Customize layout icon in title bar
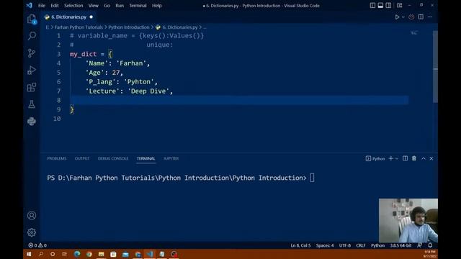This screenshot has width=461, height=259. click(x=400, y=5)
